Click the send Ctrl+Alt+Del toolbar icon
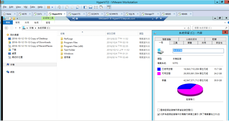Viewport: 229px width, 121px height. point(59,7)
